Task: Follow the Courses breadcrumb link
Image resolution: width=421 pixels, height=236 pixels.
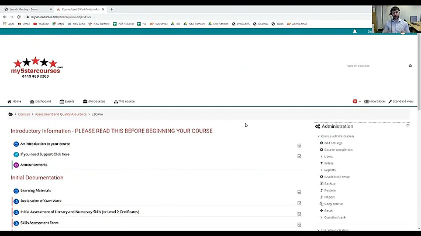Action: click(24, 114)
